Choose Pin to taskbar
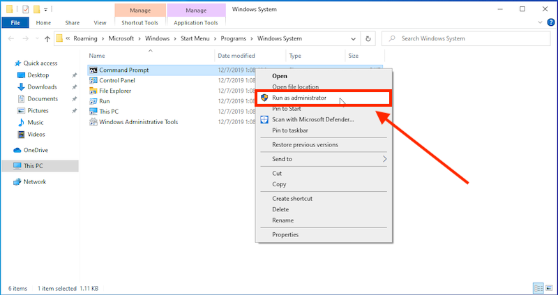The height and width of the screenshot is (295, 558). click(290, 130)
